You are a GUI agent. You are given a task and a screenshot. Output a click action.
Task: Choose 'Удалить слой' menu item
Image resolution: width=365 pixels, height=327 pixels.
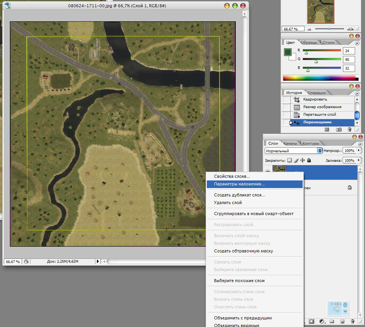(255, 203)
